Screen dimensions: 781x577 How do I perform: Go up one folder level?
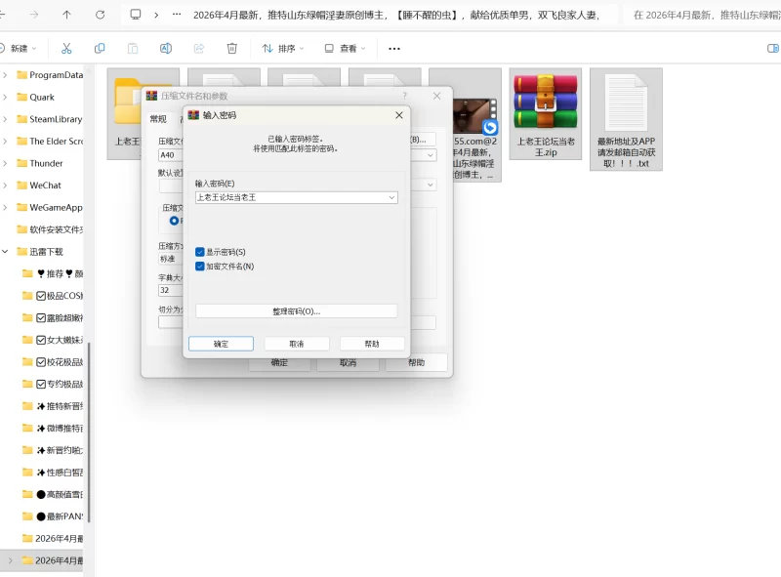click(x=66, y=15)
